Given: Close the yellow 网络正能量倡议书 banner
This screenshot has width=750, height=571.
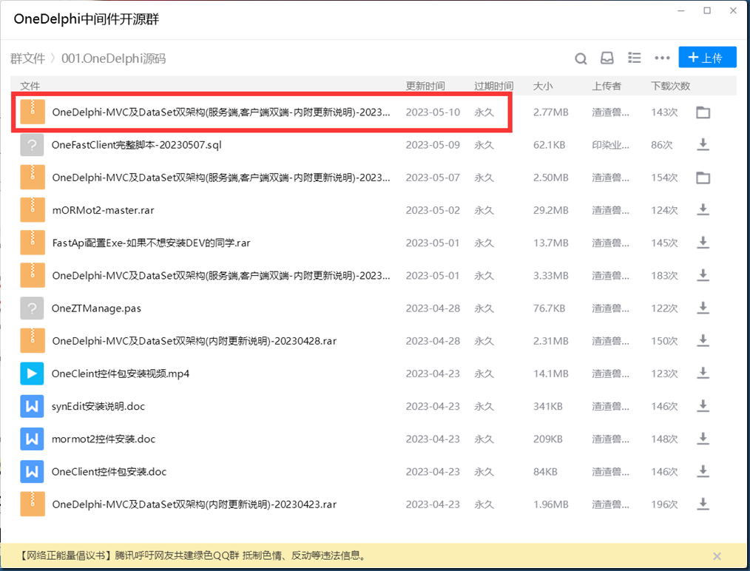Looking at the screenshot, I should tap(717, 555).
